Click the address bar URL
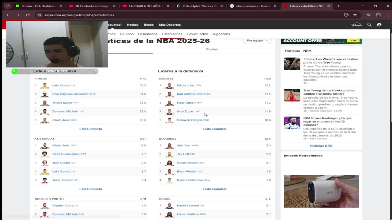This screenshot has width=392, height=220. pos(79,15)
